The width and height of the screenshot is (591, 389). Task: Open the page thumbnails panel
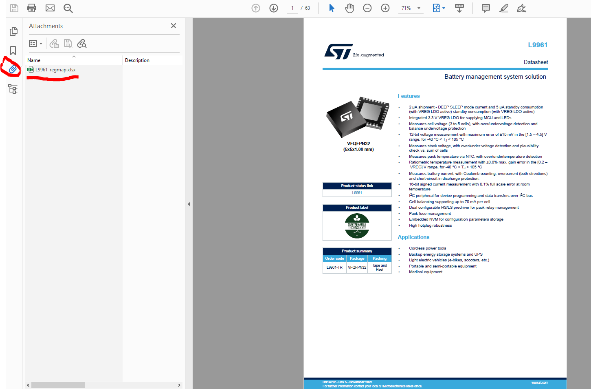13,31
